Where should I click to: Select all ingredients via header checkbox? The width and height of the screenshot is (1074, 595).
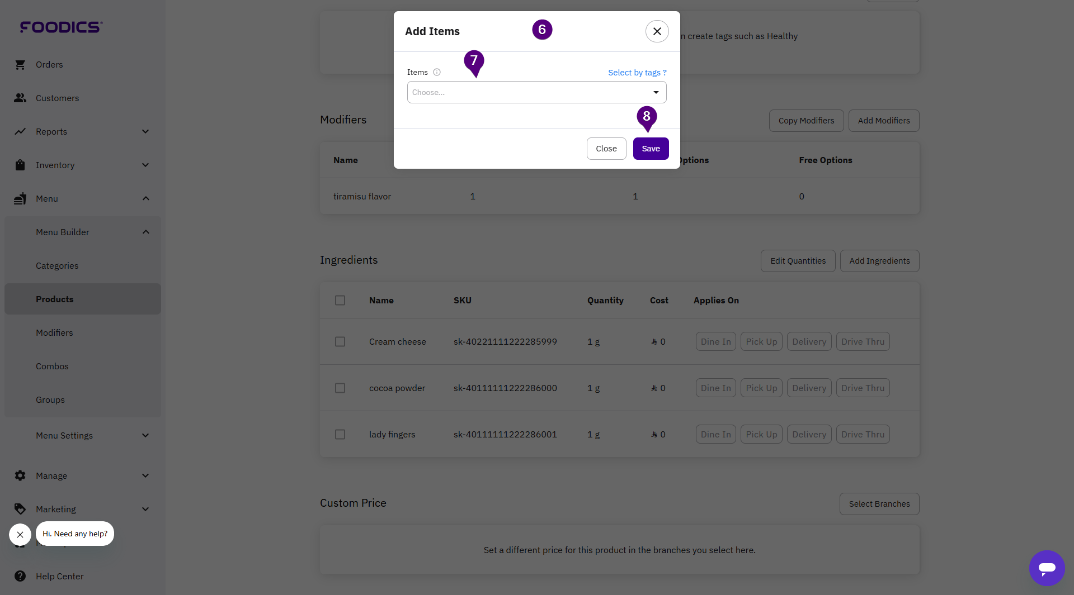pos(340,300)
